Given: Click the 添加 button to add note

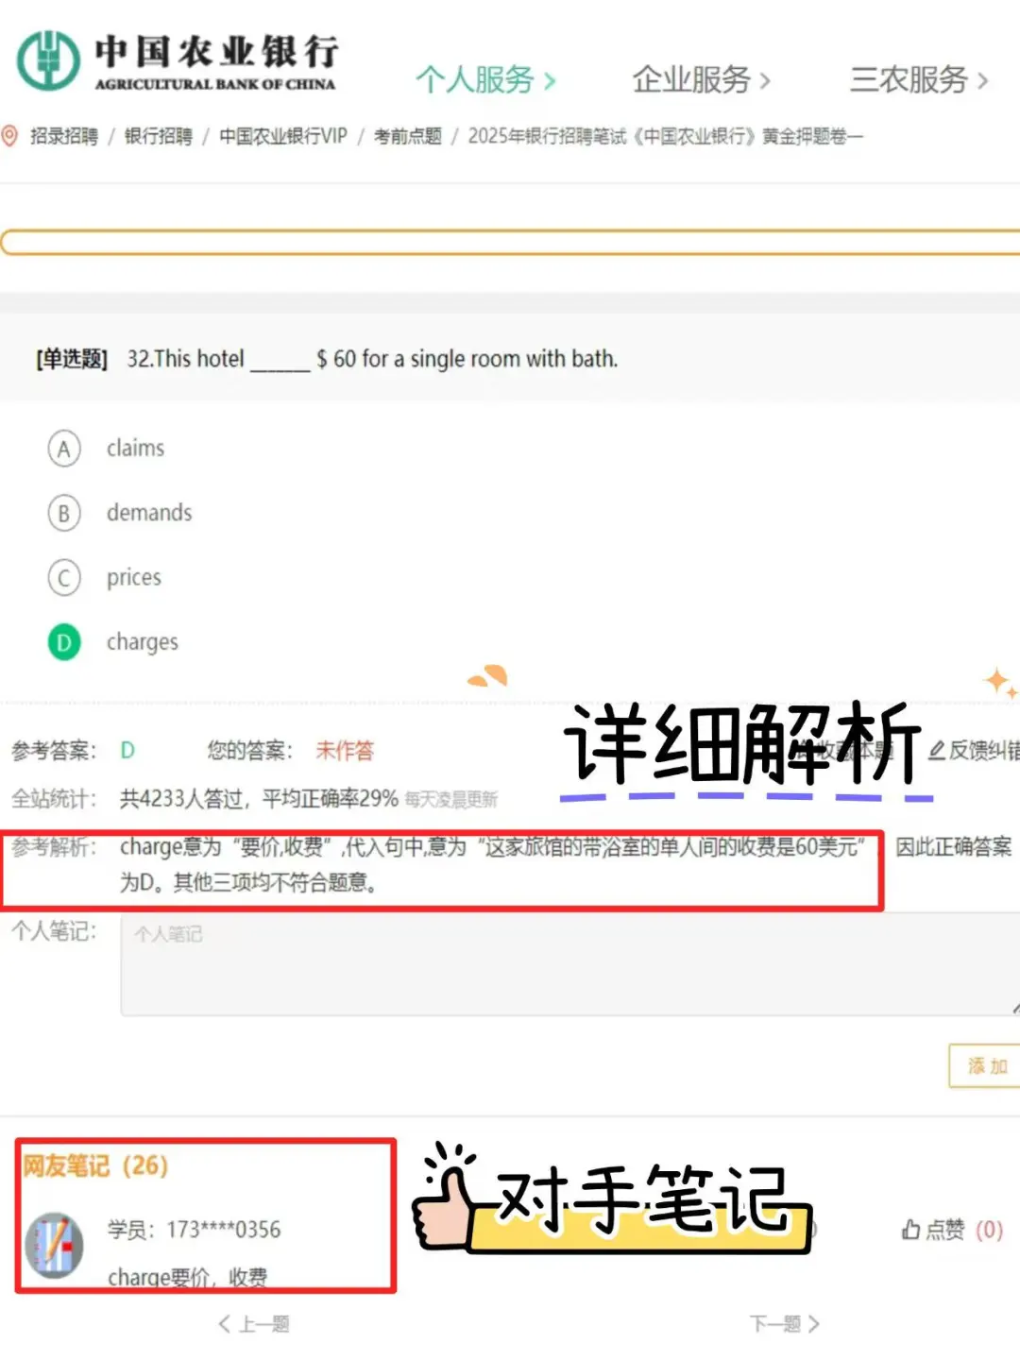Looking at the screenshot, I should [x=985, y=1066].
